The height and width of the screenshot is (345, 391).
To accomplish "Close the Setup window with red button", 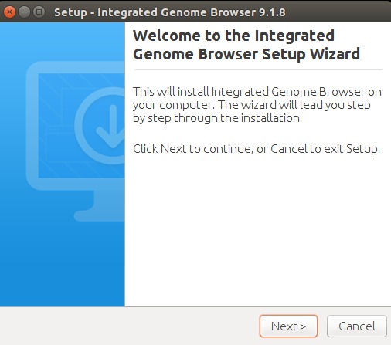I will [x=9, y=12].
